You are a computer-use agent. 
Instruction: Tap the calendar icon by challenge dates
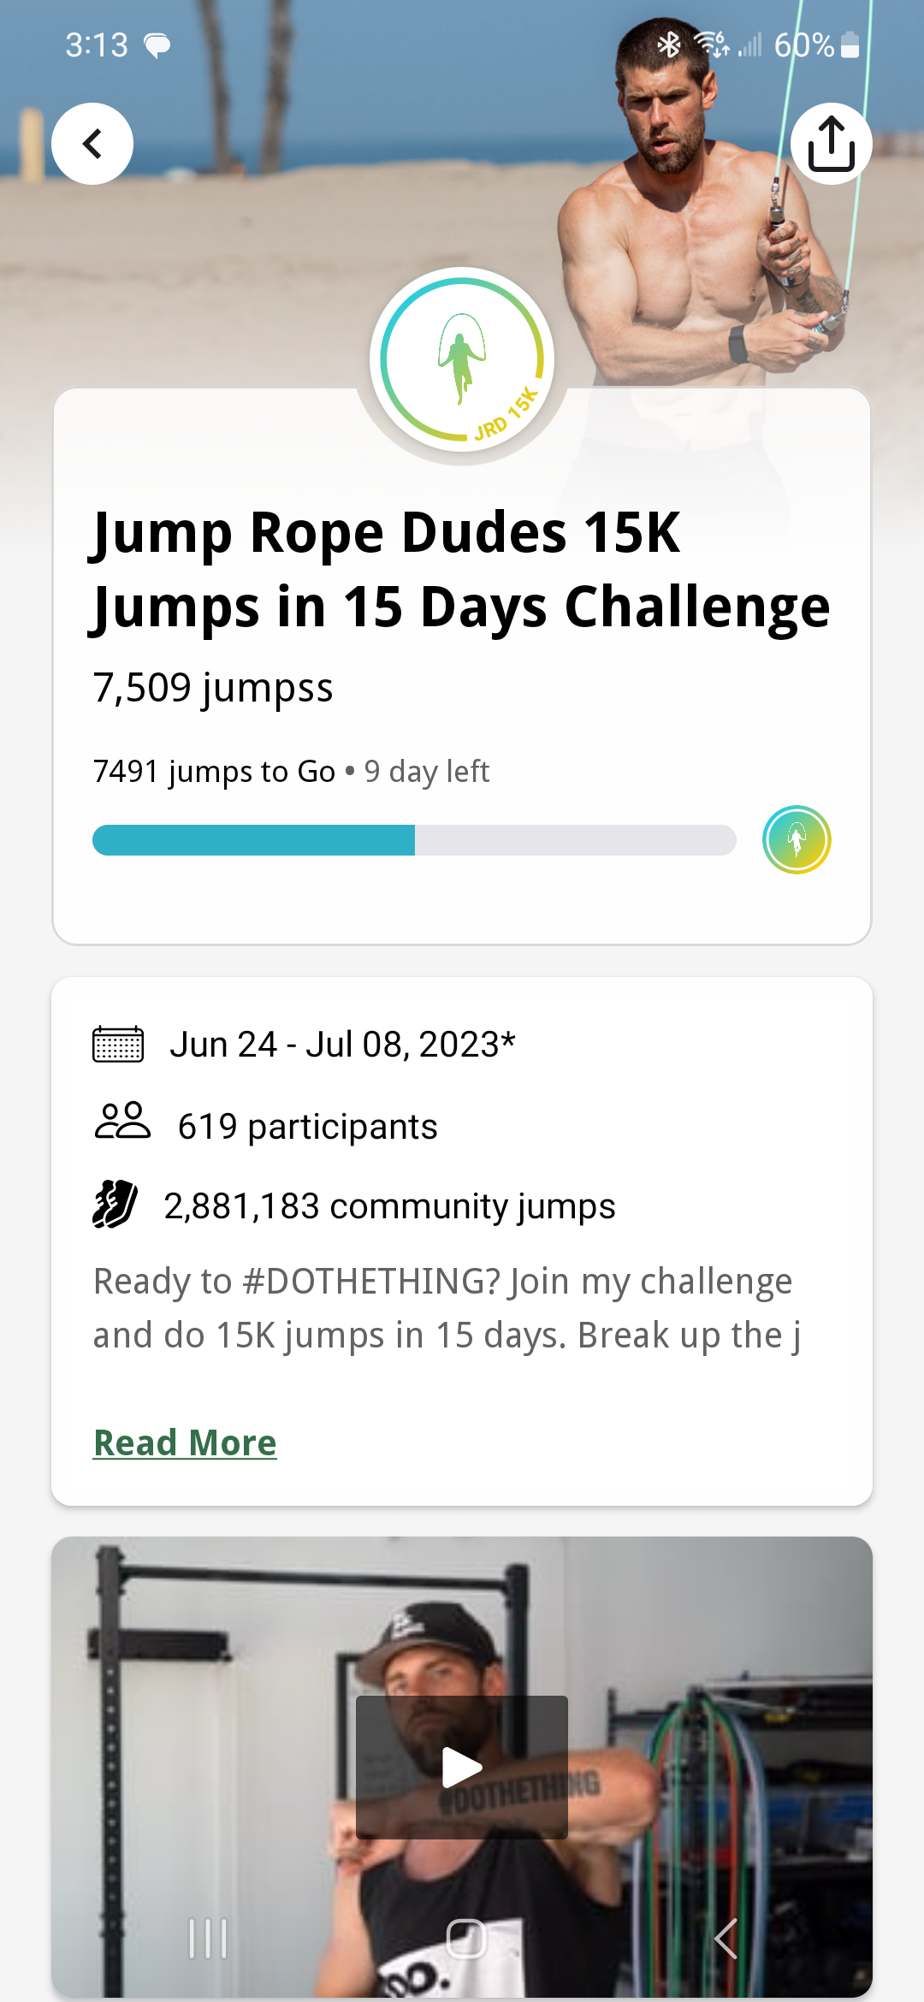click(x=118, y=1045)
